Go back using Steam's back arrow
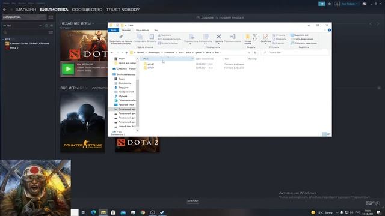 click(x=4, y=10)
